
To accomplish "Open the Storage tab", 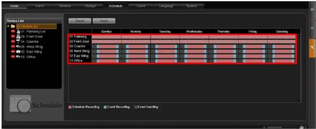I will click(x=90, y=6).
